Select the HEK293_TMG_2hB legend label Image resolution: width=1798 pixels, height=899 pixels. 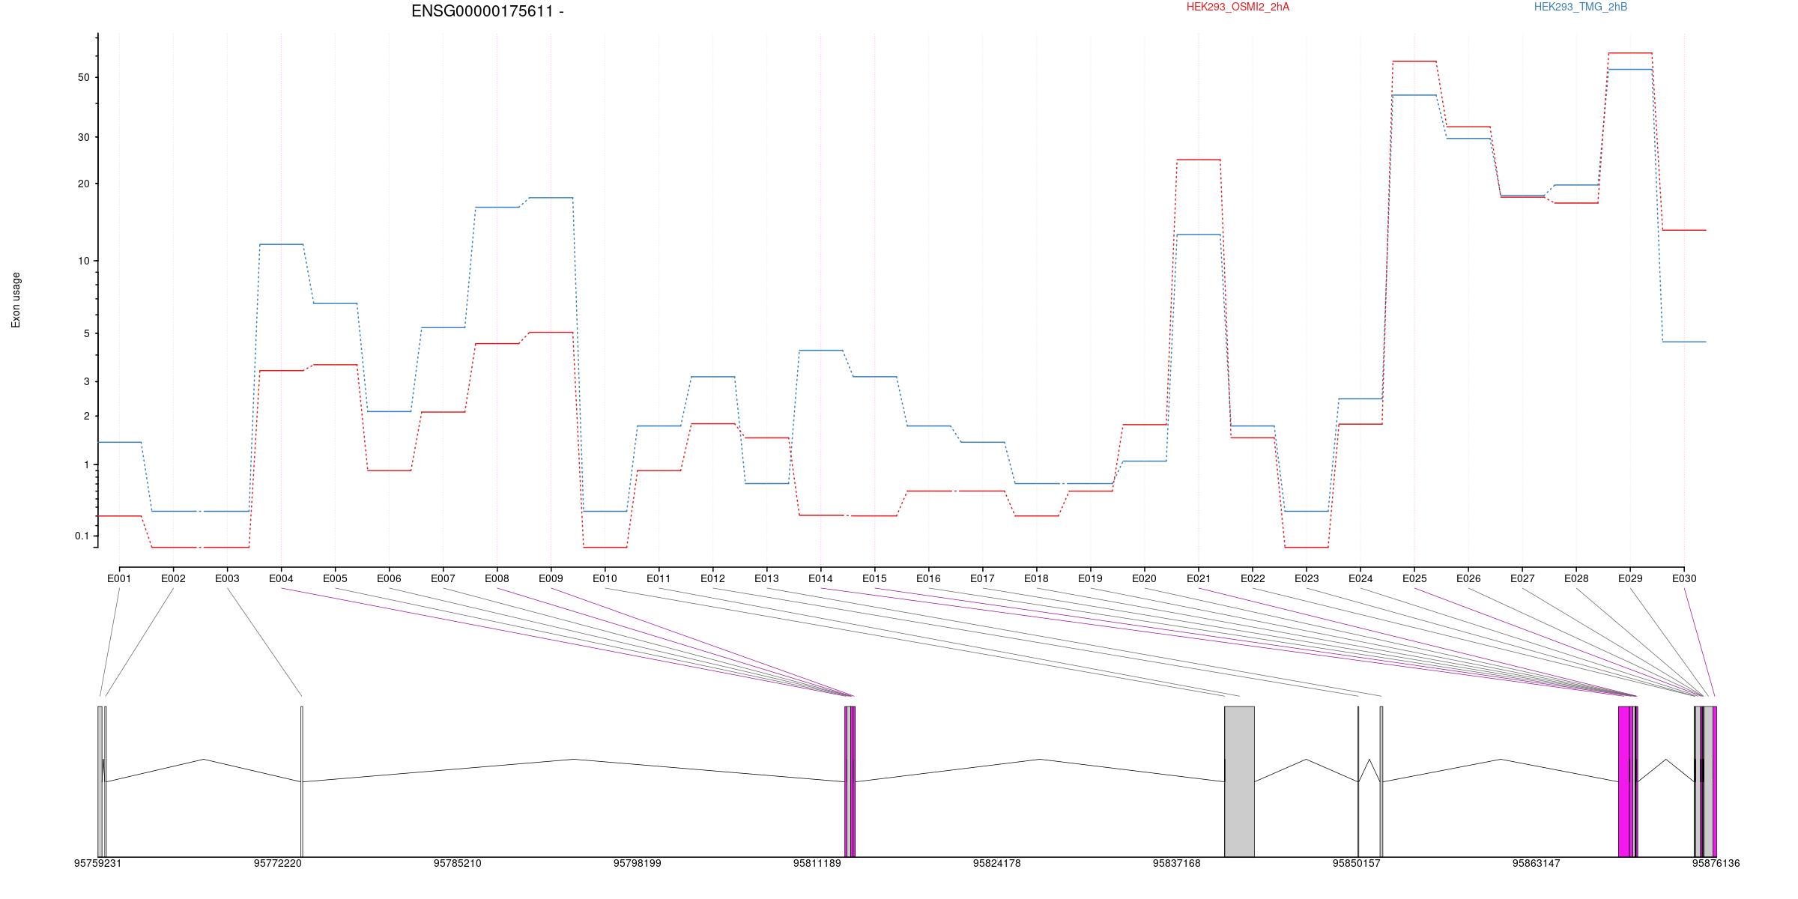(x=1581, y=7)
